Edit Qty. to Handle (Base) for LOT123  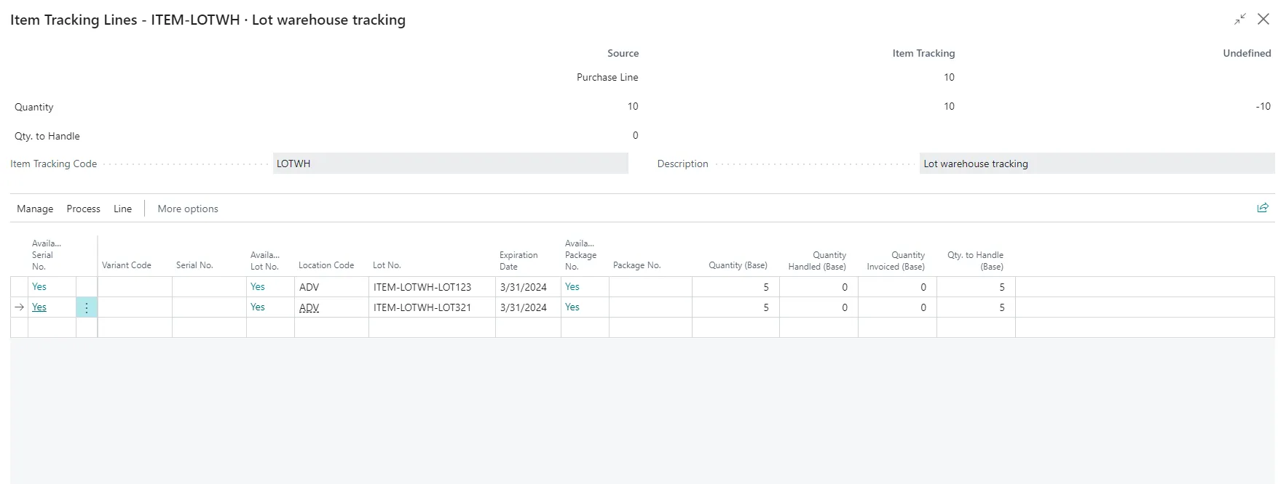[x=975, y=287]
